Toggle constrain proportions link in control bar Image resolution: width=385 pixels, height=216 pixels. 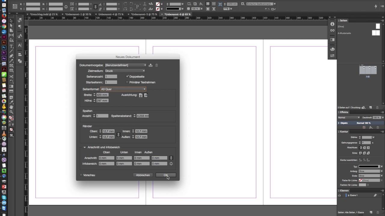[96, 6]
